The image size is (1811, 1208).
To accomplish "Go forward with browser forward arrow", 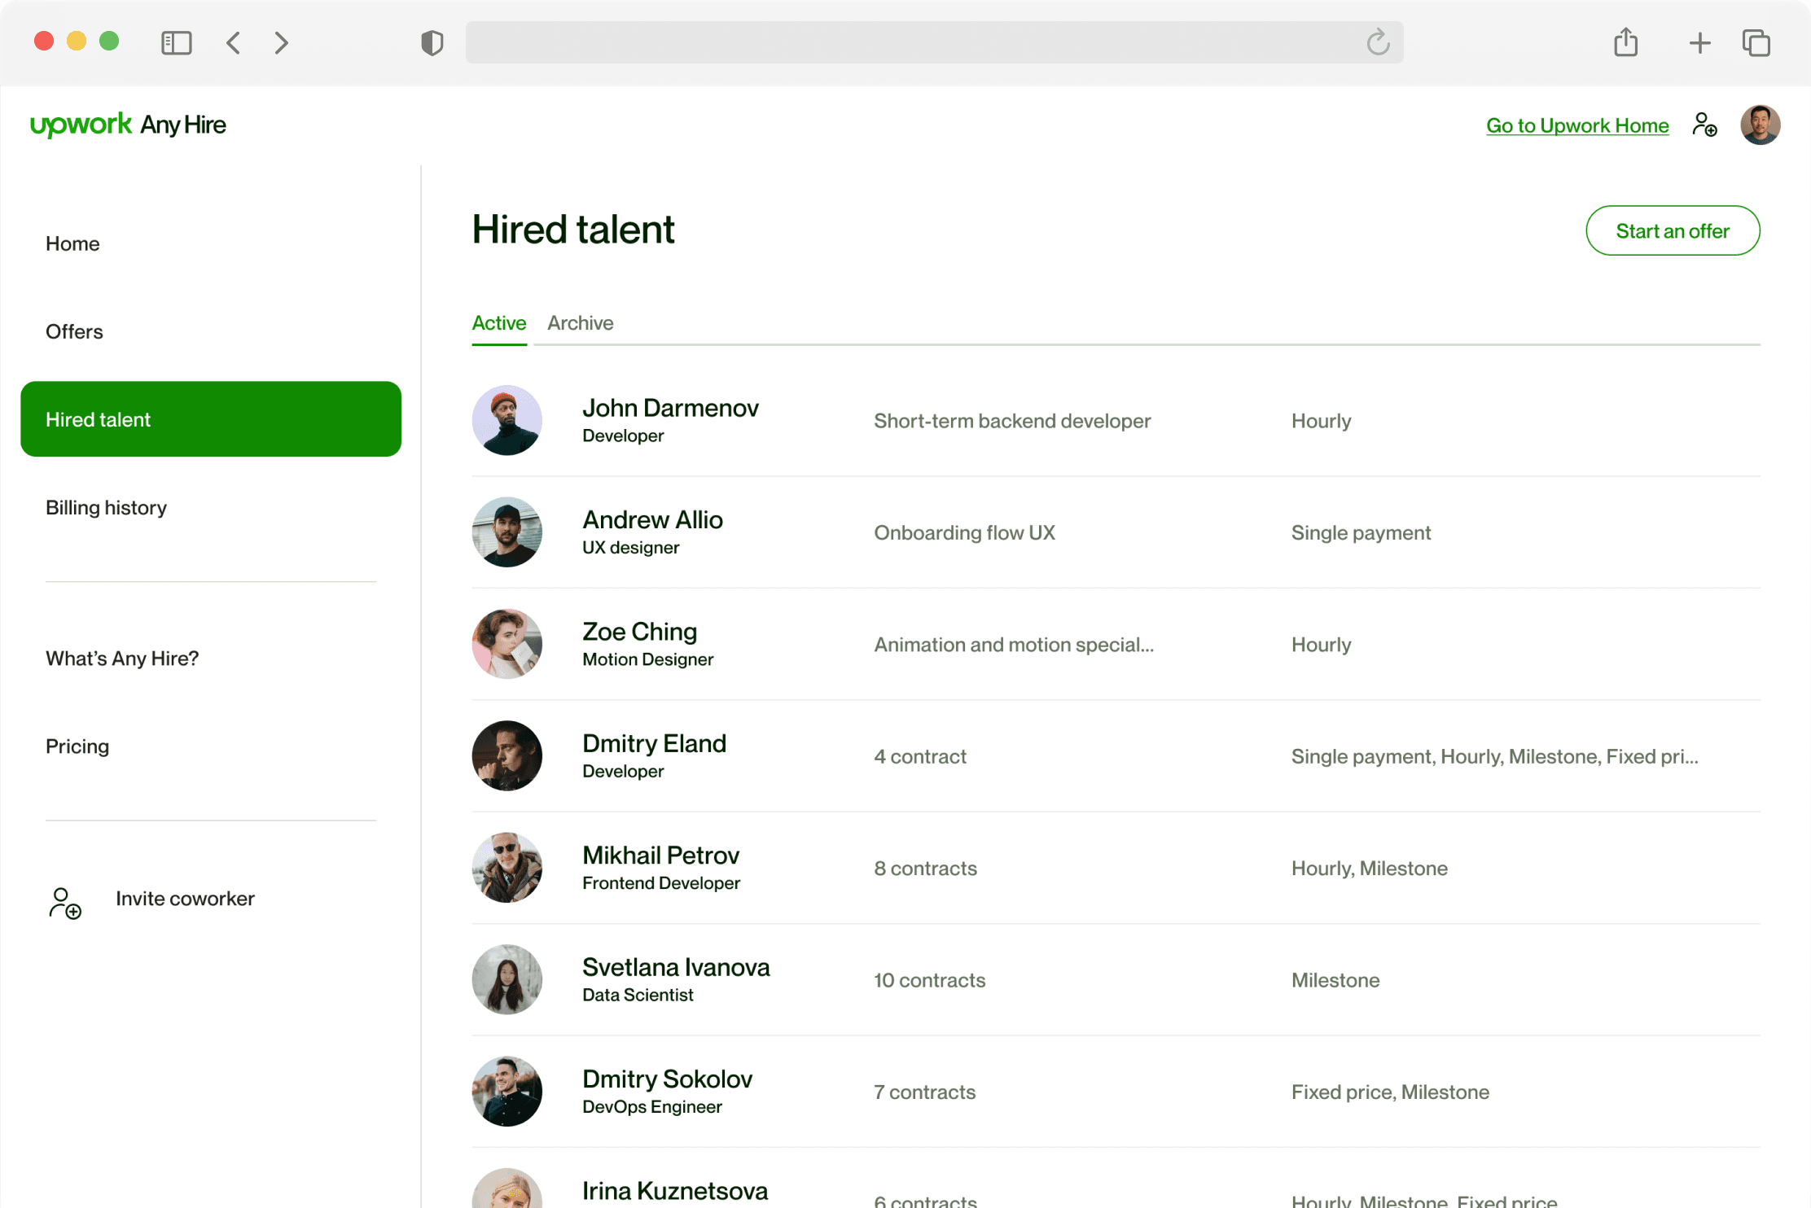I will [x=282, y=42].
